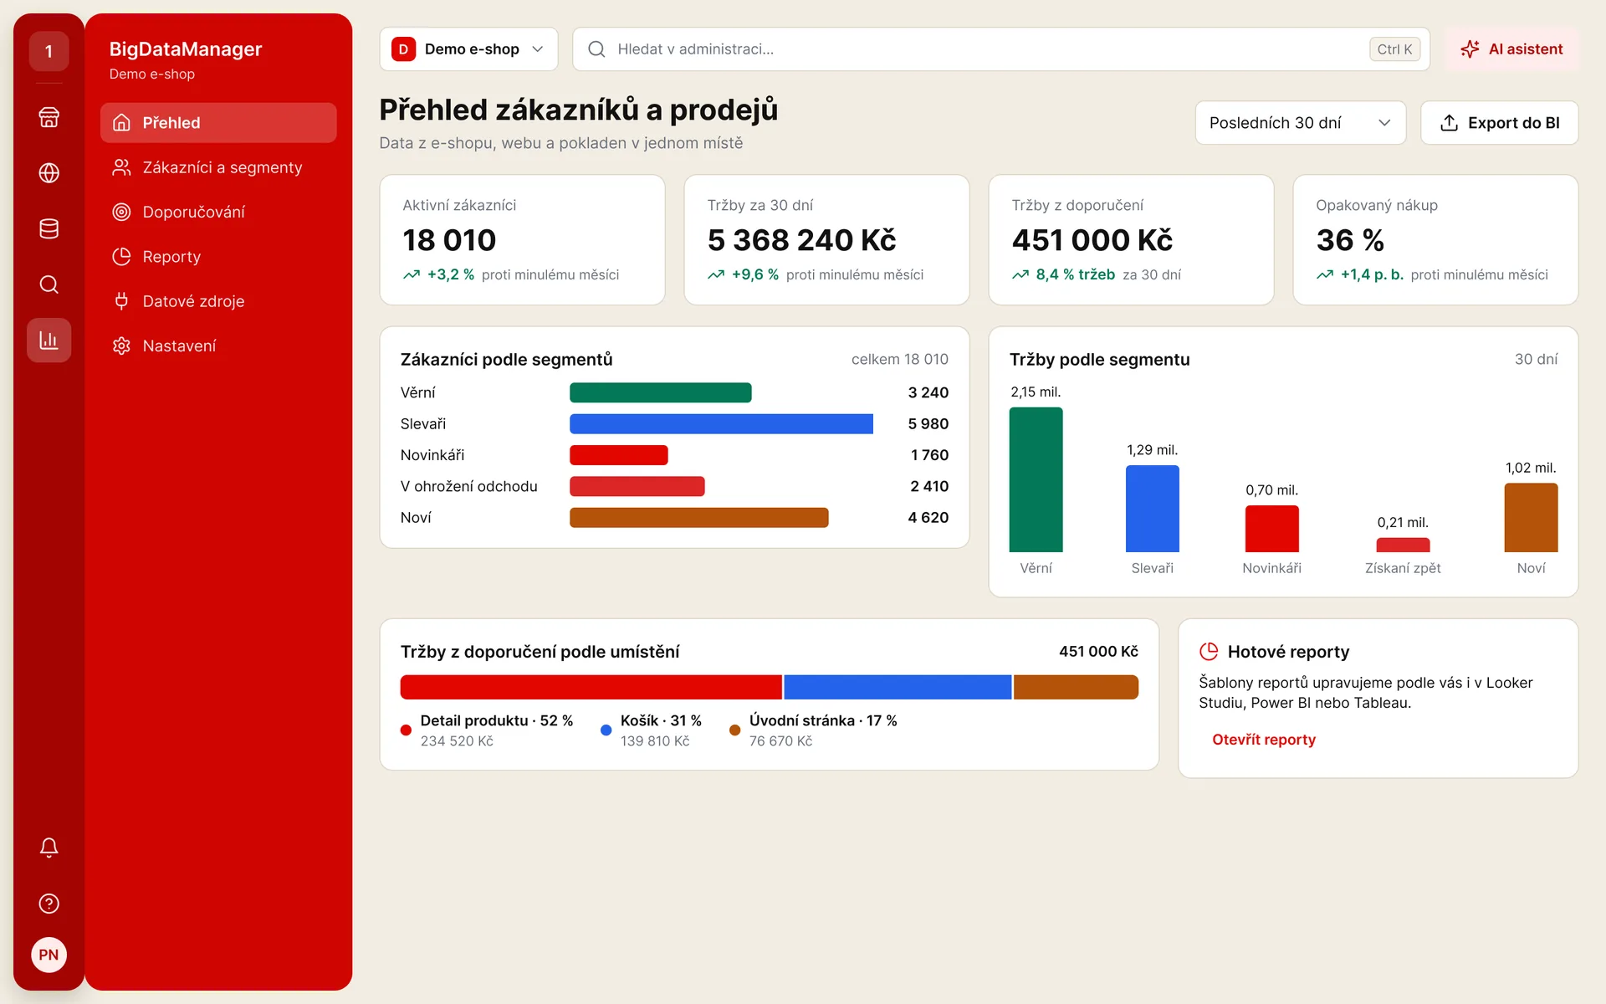Open the PN user avatar
This screenshot has width=1606, height=1004.
click(x=49, y=955)
